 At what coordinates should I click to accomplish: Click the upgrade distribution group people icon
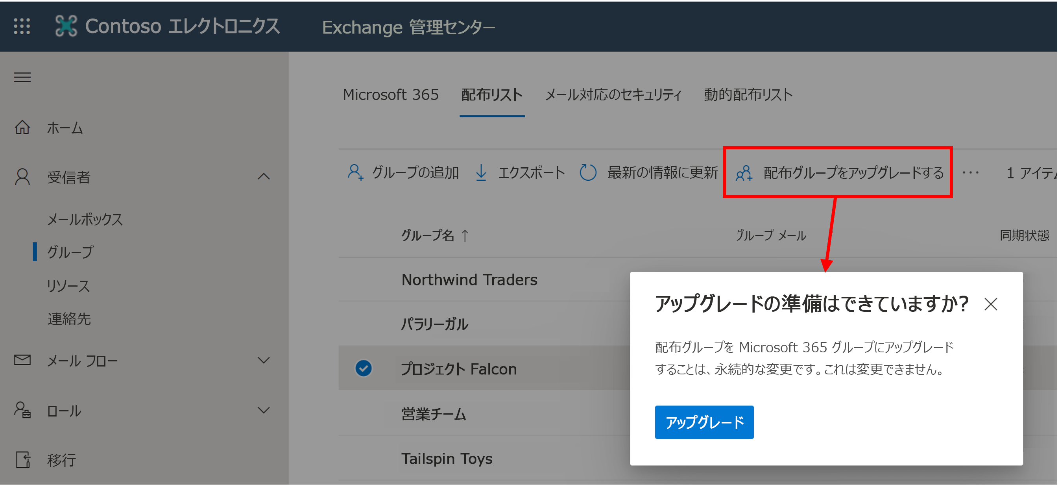pyautogui.click(x=744, y=173)
